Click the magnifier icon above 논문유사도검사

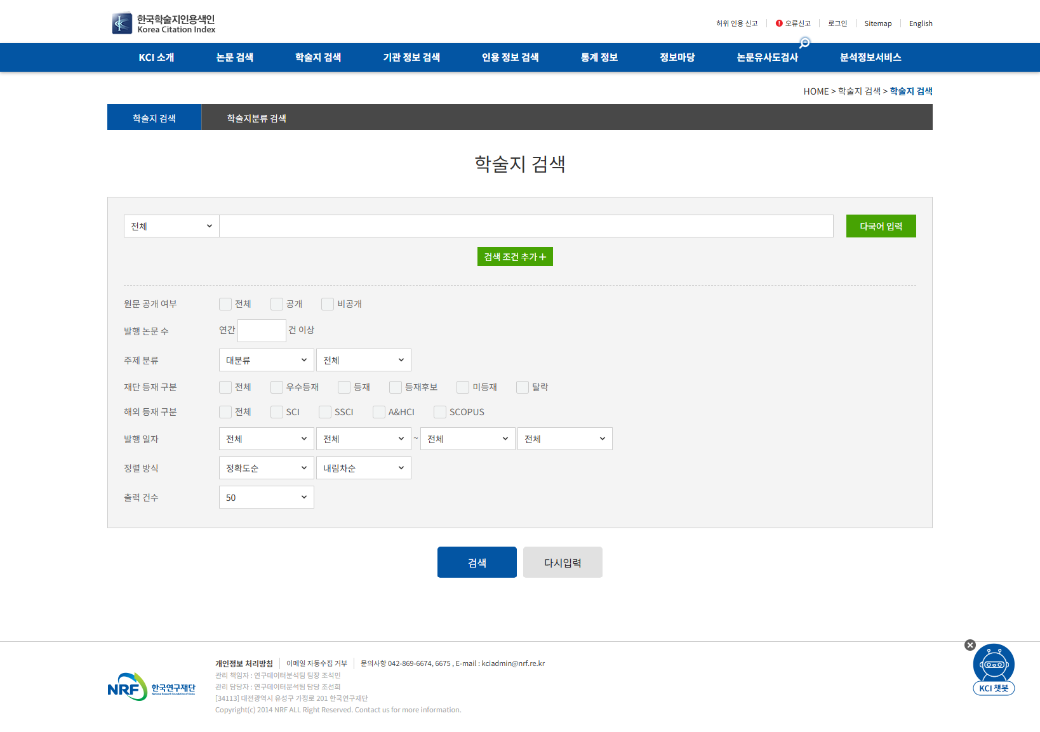pyautogui.click(x=804, y=43)
